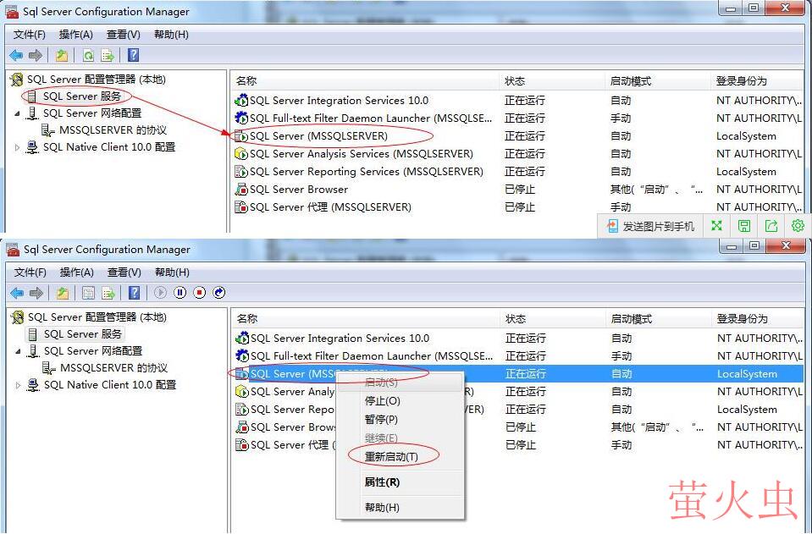The height and width of the screenshot is (534, 812).
Task: Select SQL Server 服务 in the top window tree
Action: (x=82, y=96)
